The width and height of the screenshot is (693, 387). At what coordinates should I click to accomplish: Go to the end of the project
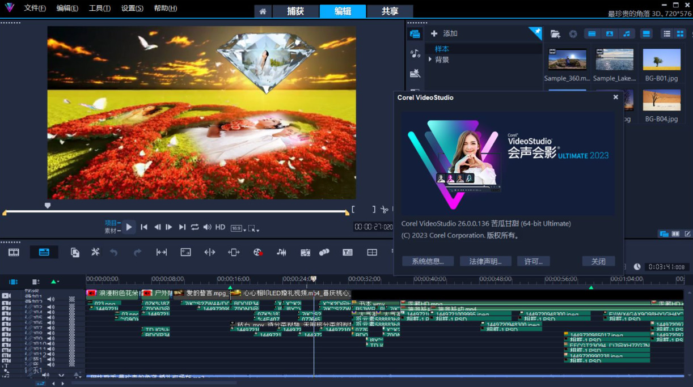click(x=182, y=227)
